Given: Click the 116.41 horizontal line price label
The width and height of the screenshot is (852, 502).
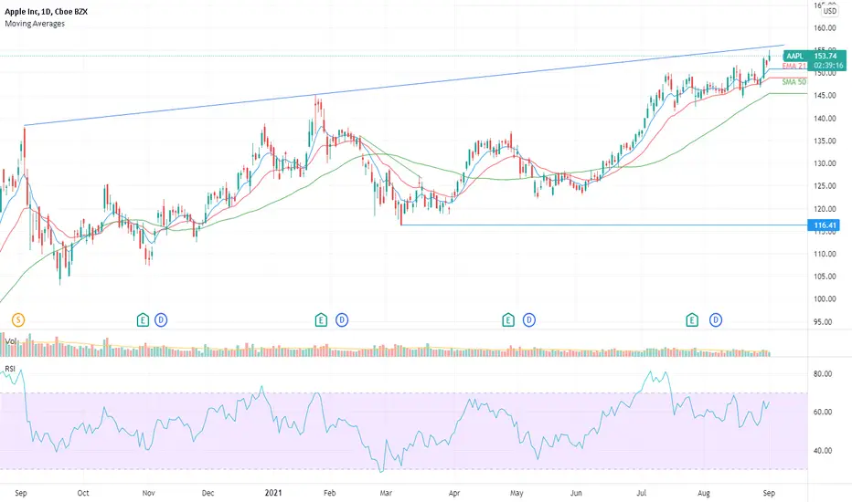Looking at the screenshot, I should point(823,225).
